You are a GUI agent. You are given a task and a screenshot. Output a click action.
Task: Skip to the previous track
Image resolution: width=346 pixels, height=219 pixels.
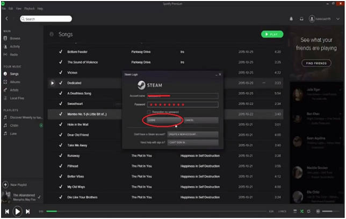point(7,212)
